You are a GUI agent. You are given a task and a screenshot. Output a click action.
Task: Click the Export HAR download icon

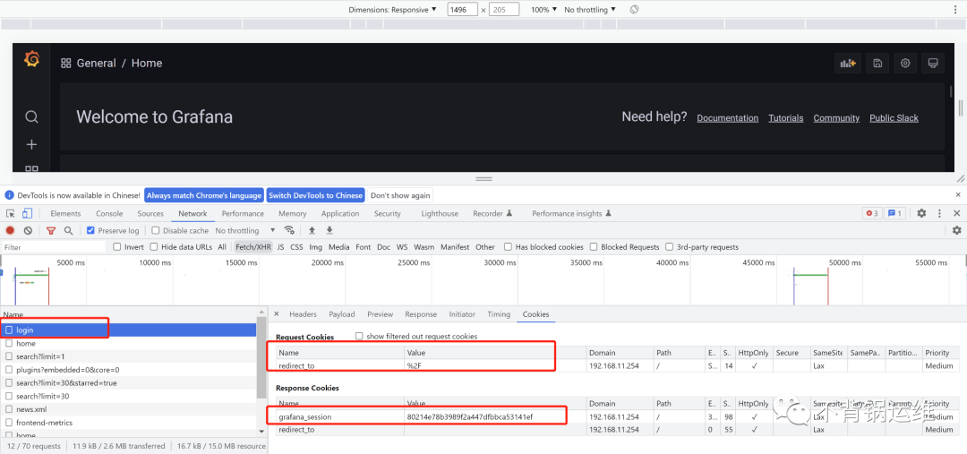pos(329,230)
